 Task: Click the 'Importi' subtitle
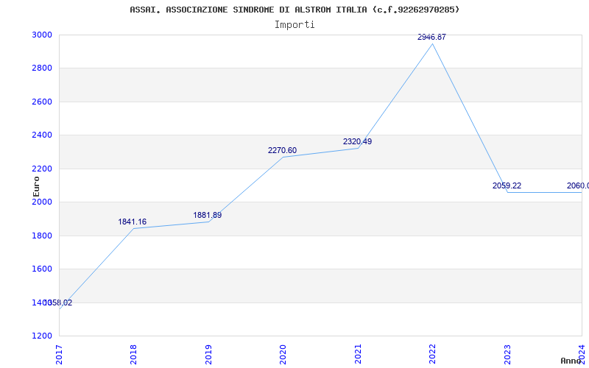coord(294,25)
